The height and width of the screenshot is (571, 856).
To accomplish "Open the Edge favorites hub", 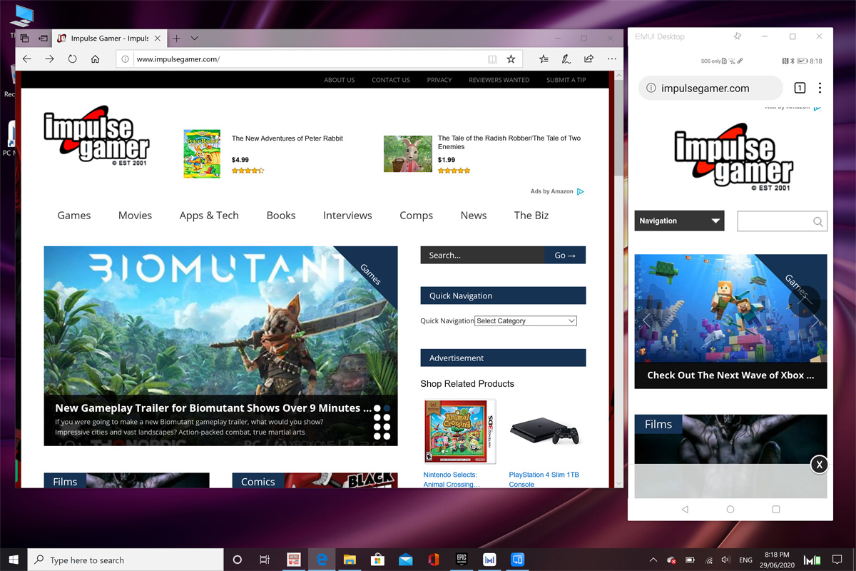I will [544, 59].
